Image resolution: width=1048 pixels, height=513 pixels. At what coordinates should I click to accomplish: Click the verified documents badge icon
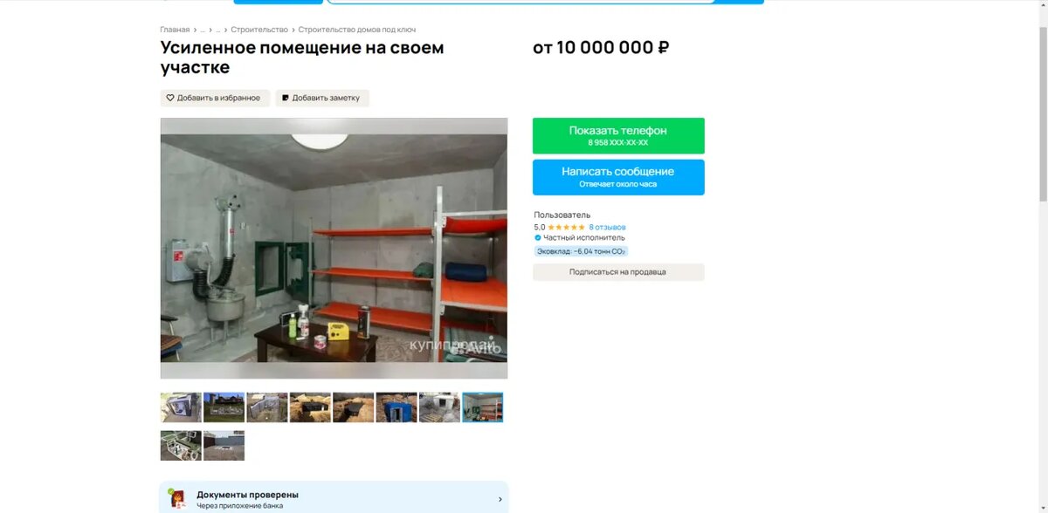pyautogui.click(x=177, y=498)
